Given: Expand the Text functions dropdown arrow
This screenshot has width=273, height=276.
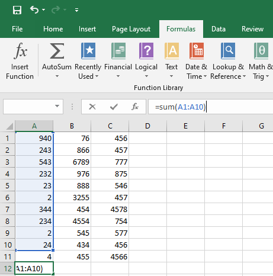Looking at the screenshot, I should (171, 76).
